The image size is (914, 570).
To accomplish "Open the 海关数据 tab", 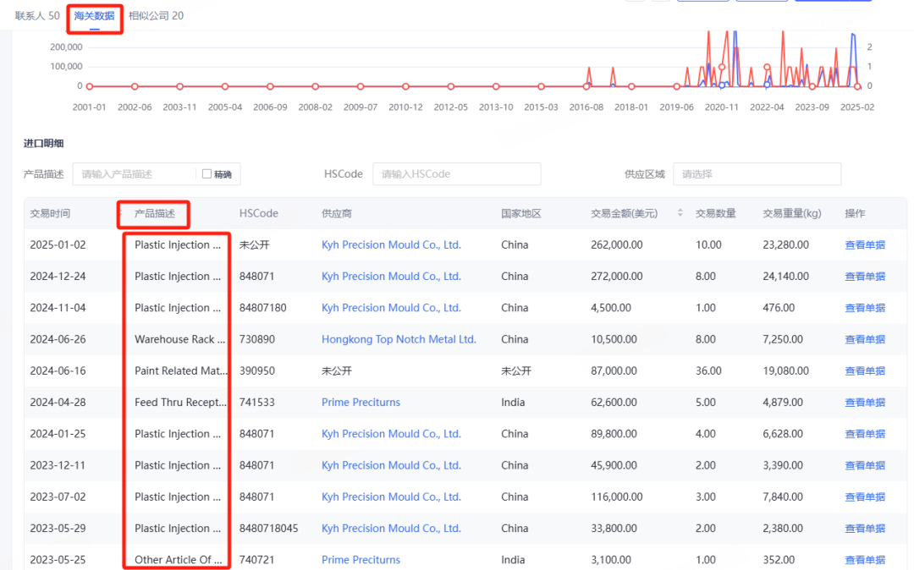I will [x=94, y=16].
